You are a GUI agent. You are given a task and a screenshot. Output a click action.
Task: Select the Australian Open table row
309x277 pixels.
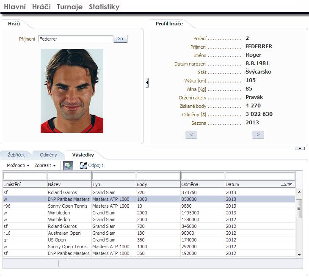[x=149, y=233]
